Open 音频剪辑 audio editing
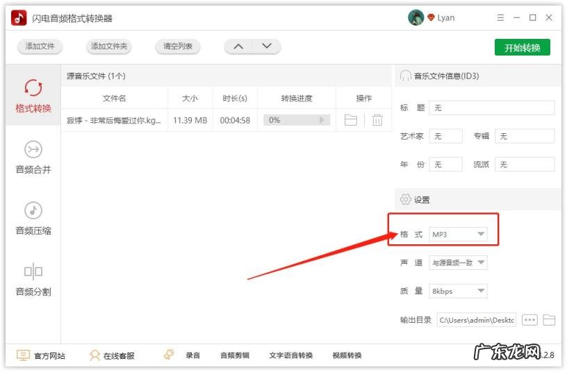 [x=235, y=355]
